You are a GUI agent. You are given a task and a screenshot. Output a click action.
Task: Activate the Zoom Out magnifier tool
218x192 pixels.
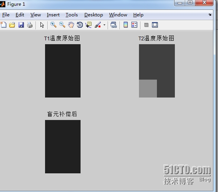point(62,25)
